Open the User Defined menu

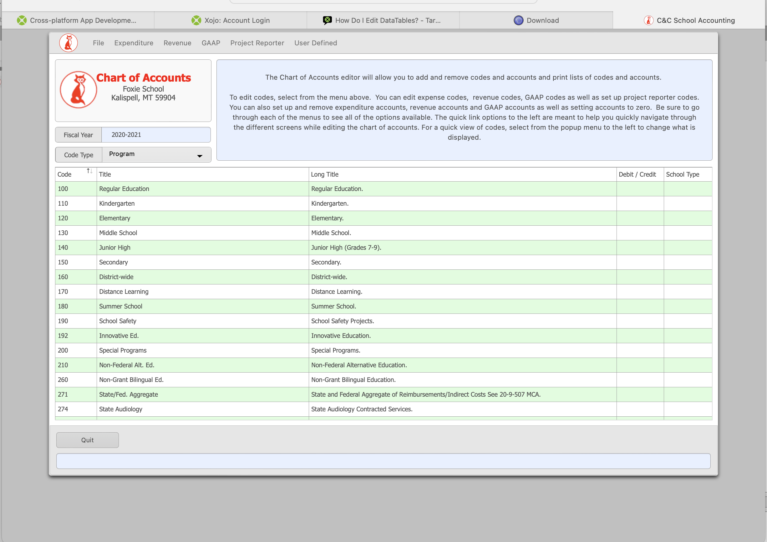tap(316, 43)
